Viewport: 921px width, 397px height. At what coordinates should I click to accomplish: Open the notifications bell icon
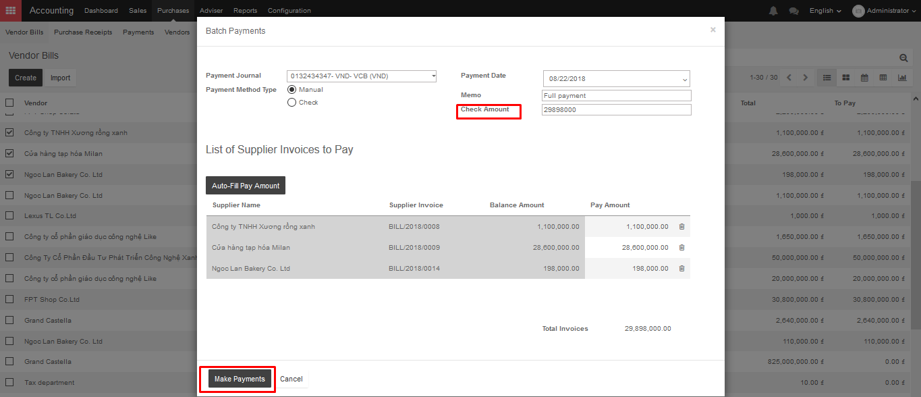coord(773,11)
